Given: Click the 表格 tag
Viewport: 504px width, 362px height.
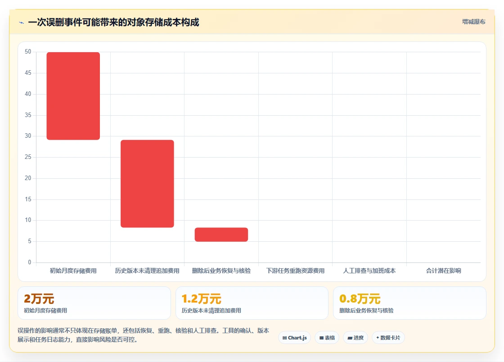Looking at the screenshot, I should (x=327, y=338).
